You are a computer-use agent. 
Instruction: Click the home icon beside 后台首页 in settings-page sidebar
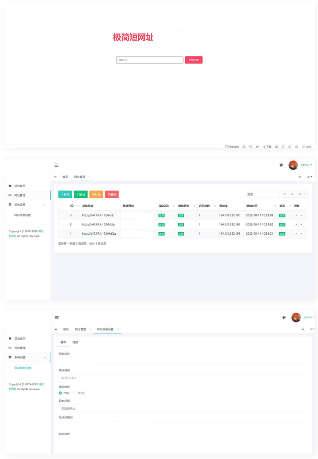[10, 338]
